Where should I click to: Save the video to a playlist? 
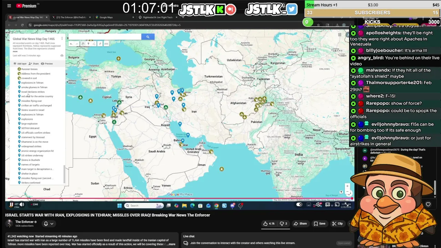click(x=319, y=224)
